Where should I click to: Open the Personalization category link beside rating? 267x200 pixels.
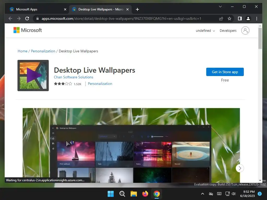[100, 84]
